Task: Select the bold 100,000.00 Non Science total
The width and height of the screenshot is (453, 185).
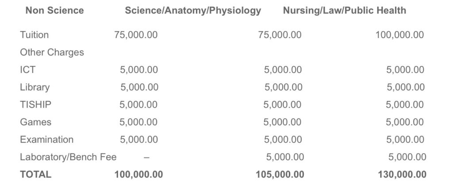Action: pos(138,174)
